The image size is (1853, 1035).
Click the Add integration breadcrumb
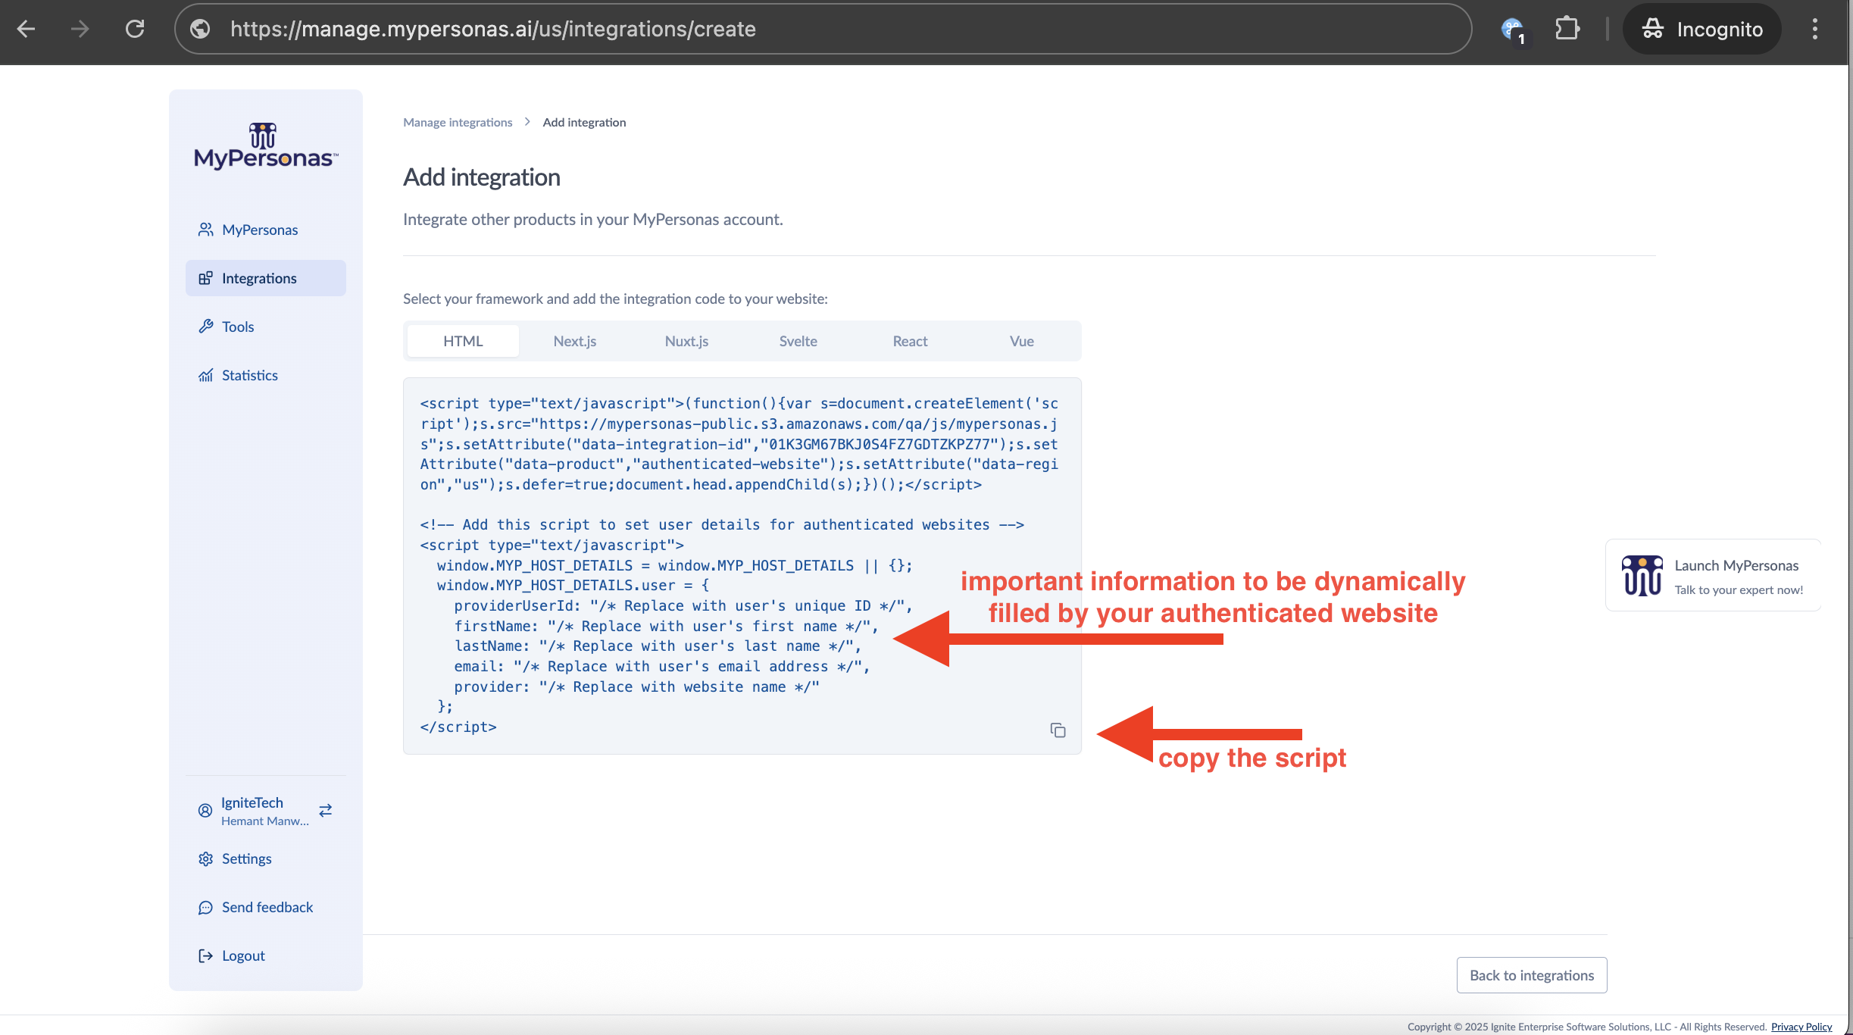click(584, 122)
